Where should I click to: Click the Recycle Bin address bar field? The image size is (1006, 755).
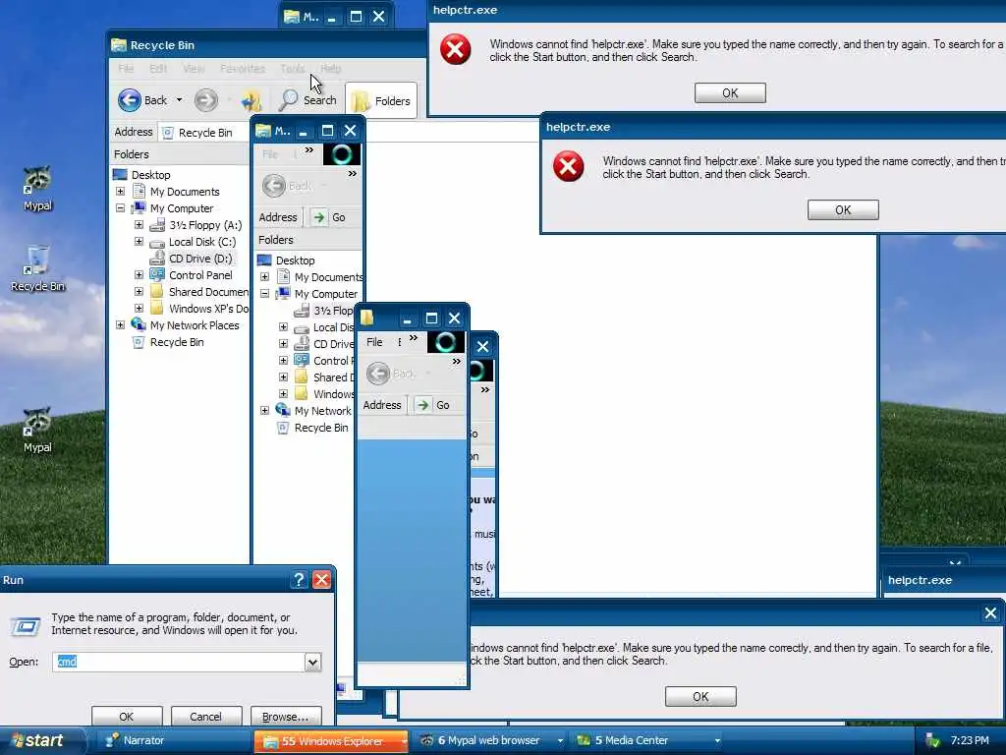204,133
